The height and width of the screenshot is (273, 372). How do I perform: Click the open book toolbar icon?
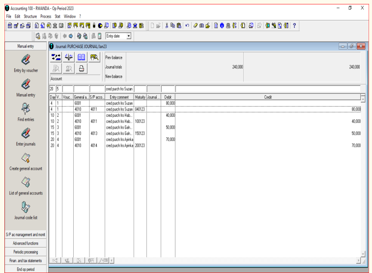pyautogui.click(x=61, y=26)
